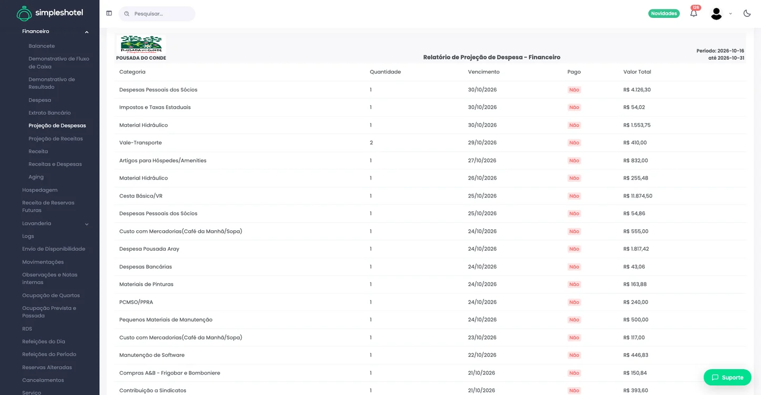Expand the Lavanderia submenu
Viewport: 761px width, 395px height.
point(87,224)
